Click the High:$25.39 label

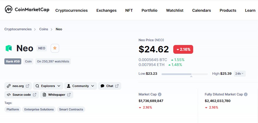(x=222, y=74)
